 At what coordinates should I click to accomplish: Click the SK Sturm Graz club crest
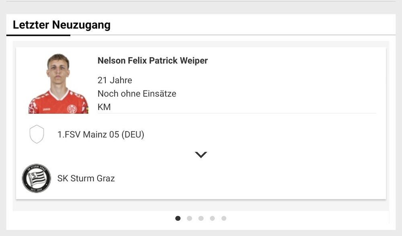click(x=37, y=178)
